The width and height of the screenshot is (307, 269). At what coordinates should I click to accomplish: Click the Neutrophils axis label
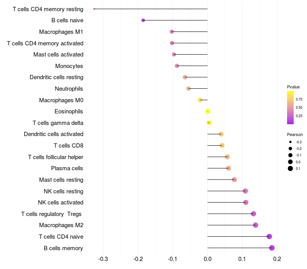(x=69, y=89)
